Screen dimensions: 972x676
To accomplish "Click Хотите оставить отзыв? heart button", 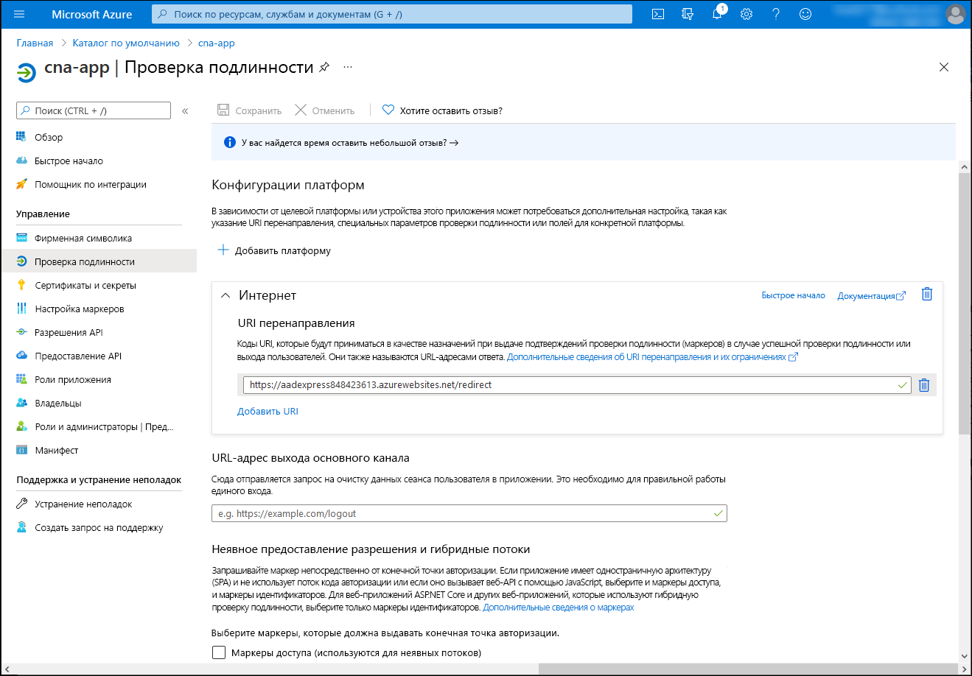I will (442, 110).
